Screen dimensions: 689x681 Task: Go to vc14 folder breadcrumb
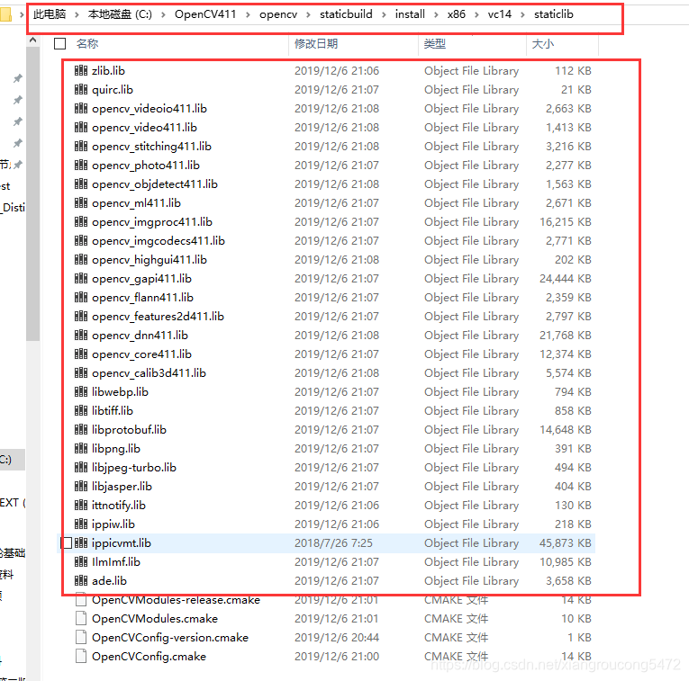coord(500,14)
